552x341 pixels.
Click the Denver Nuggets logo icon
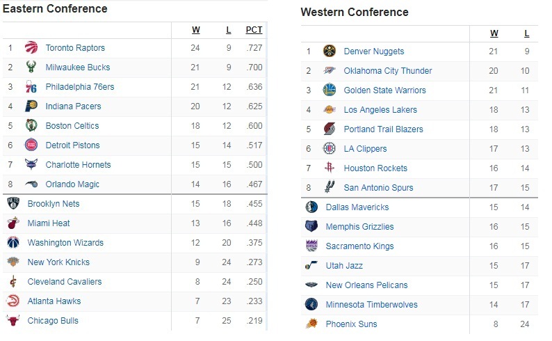tap(330, 51)
